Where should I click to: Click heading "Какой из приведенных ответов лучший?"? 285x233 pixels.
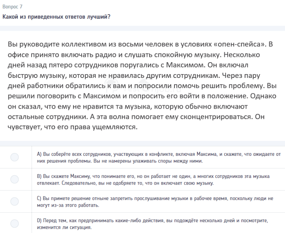56,17
